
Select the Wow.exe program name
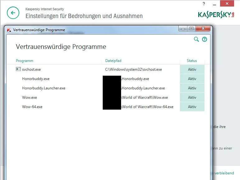[x=30, y=97]
